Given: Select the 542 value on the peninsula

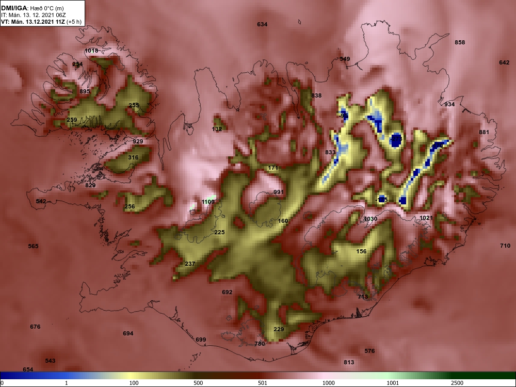Looking at the screenshot, I should coord(41,201).
